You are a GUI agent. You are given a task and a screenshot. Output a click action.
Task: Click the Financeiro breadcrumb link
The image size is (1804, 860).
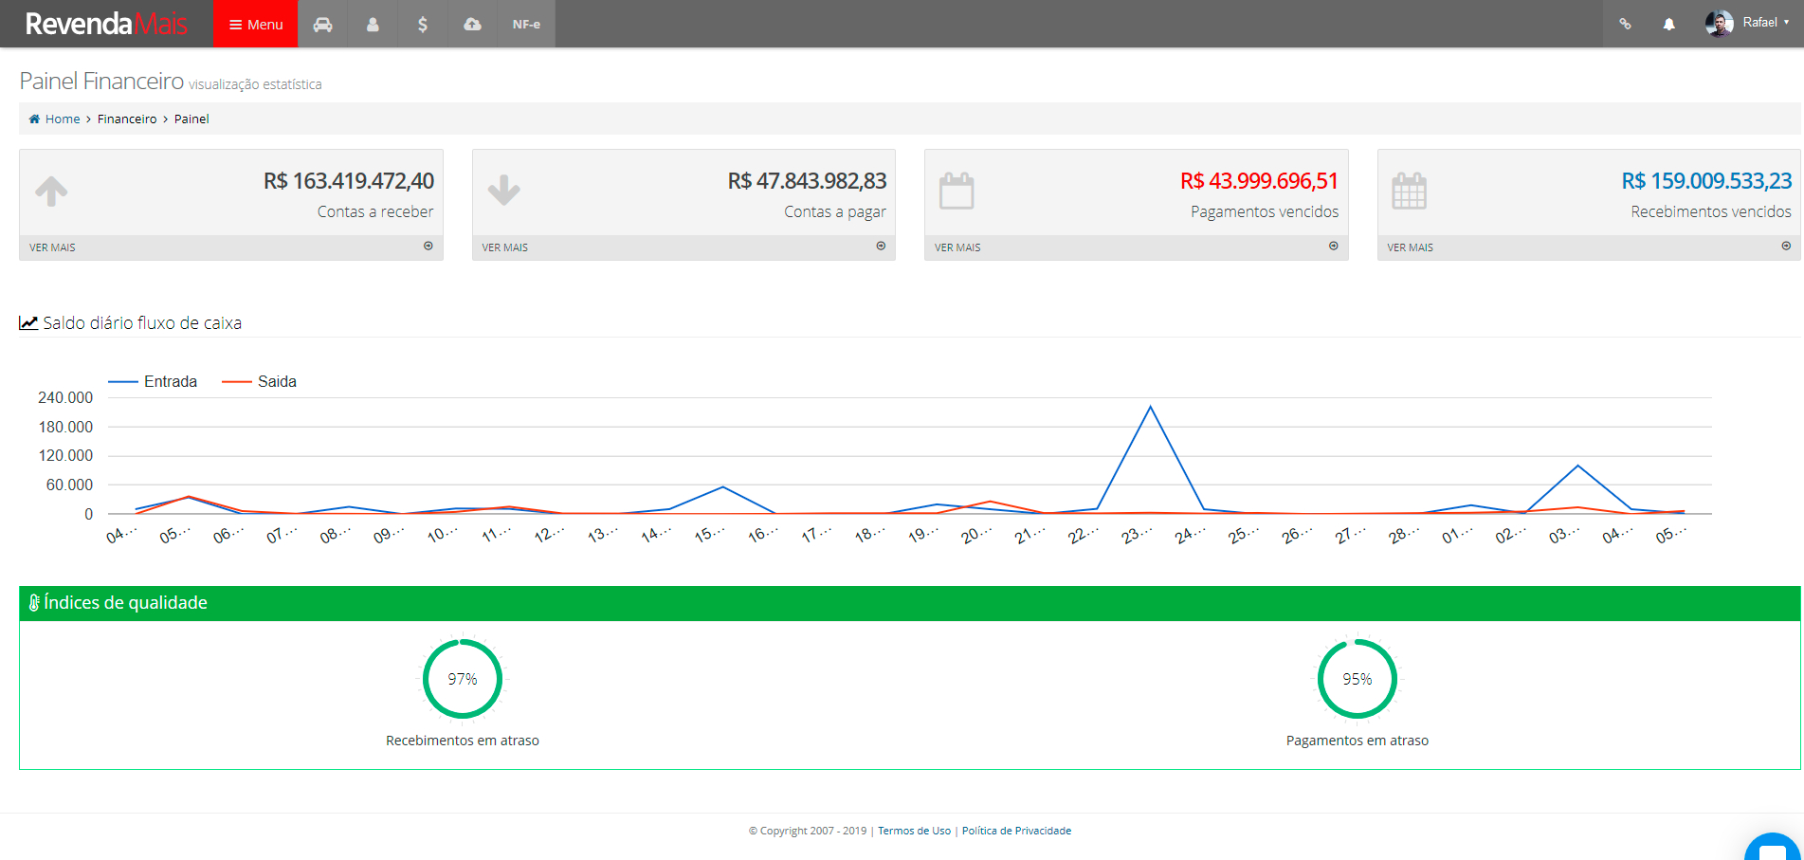[x=127, y=119]
